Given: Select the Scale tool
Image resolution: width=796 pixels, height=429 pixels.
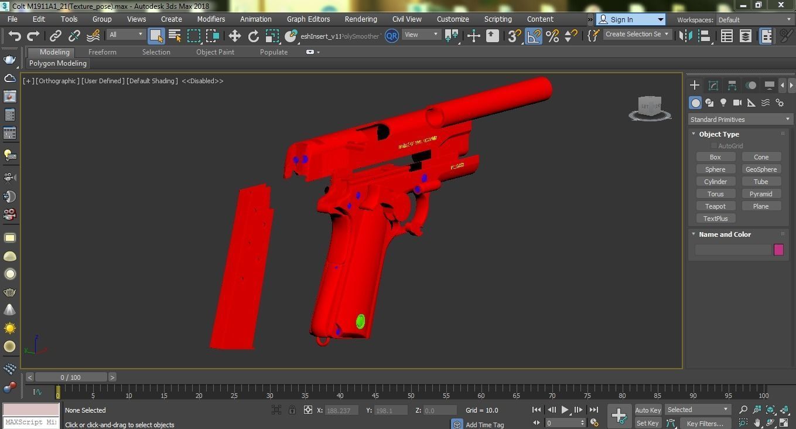Looking at the screenshot, I should pyautogui.click(x=272, y=36).
